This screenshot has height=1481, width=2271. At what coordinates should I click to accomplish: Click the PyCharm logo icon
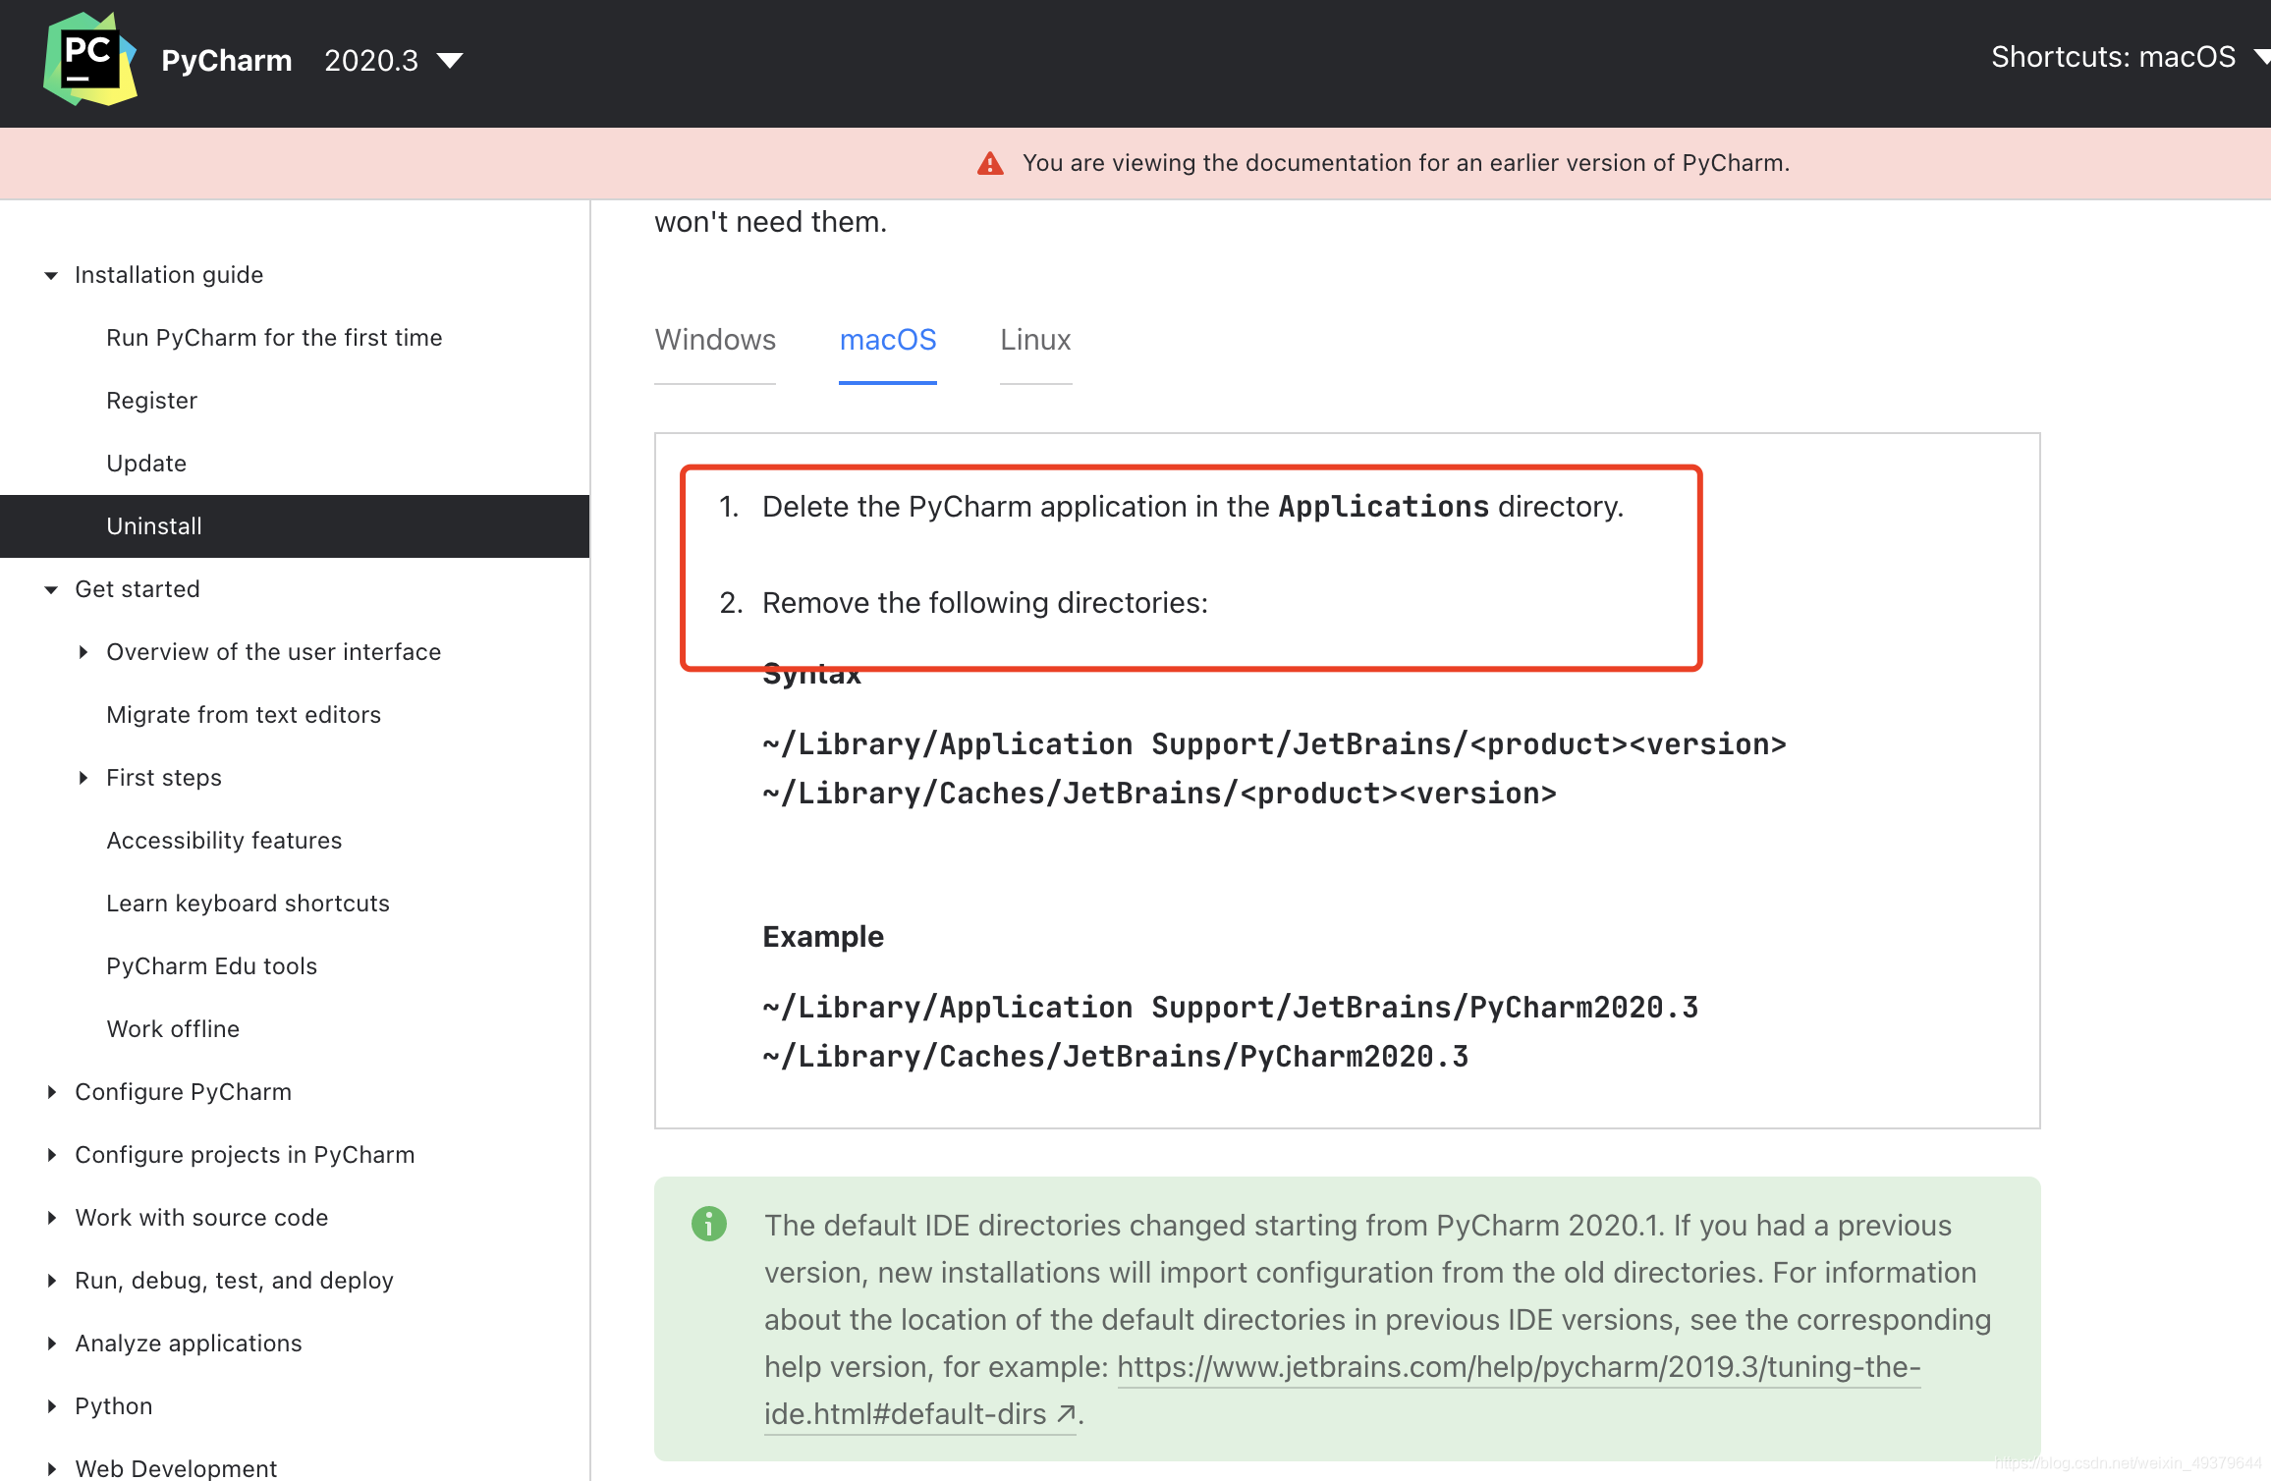(x=89, y=59)
